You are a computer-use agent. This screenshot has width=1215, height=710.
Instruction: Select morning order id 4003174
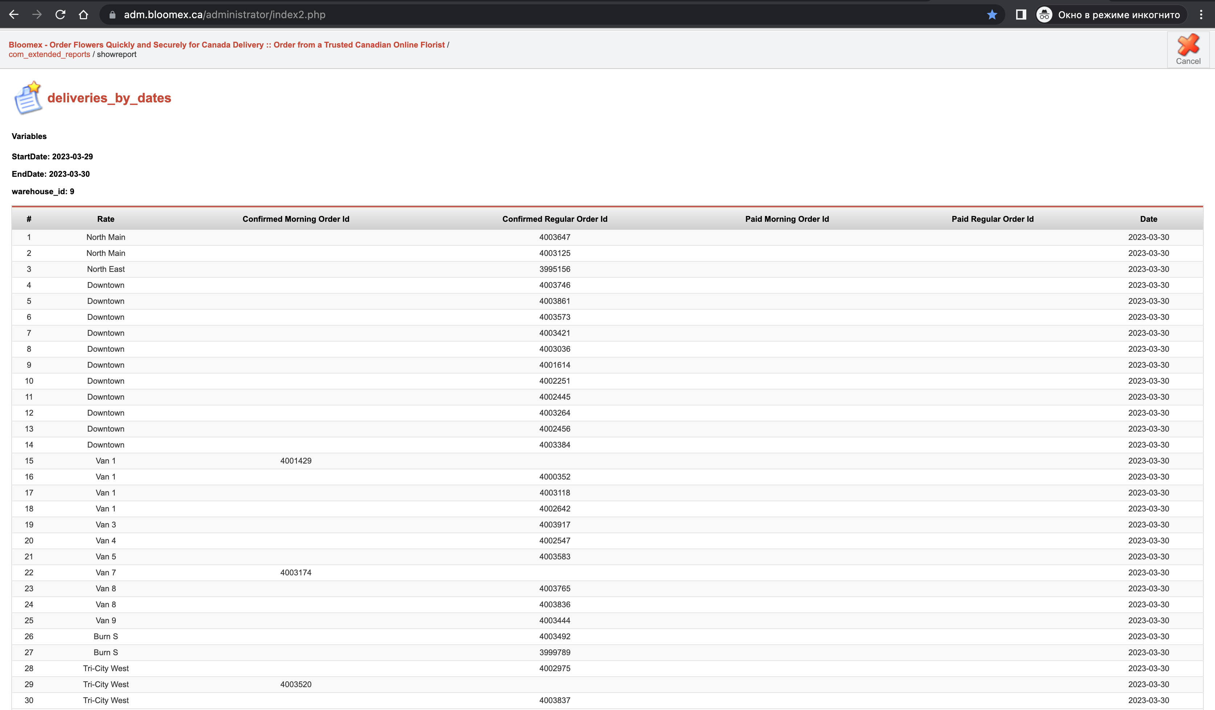pyautogui.click(x=296, y=572)
